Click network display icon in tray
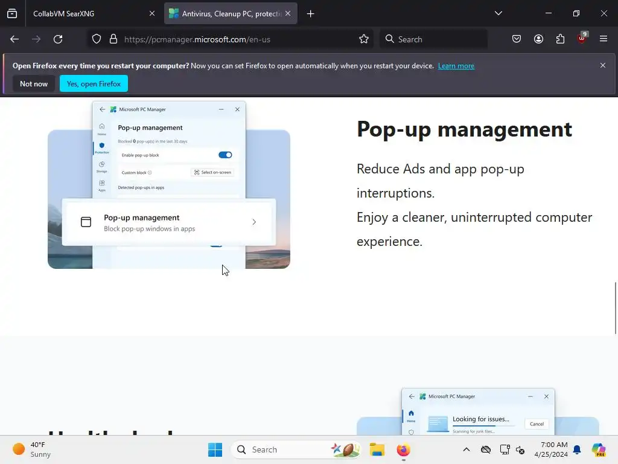618x464 pixels. pos(504,449)
